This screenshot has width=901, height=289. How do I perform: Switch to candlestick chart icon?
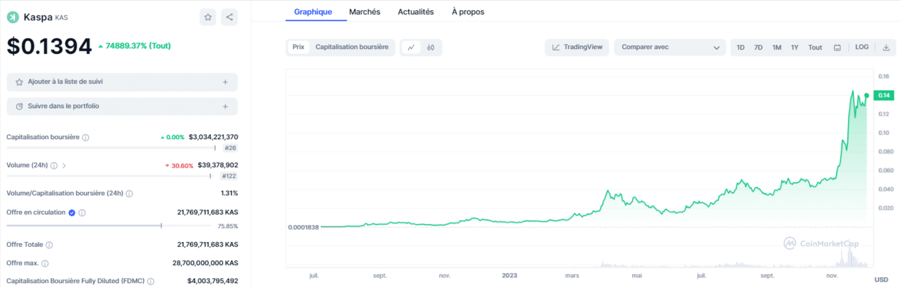click(x=430, y=47)
